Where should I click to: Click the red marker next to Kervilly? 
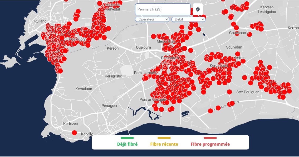tap(74, 133)
